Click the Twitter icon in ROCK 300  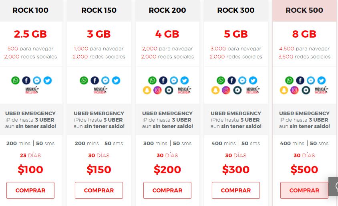(253, 80)
